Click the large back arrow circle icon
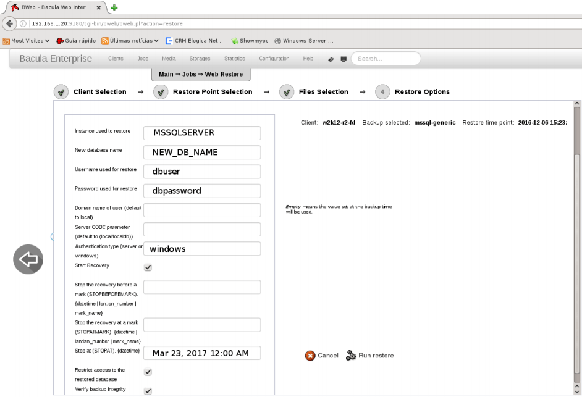582x397 pixels. [28, 259]
